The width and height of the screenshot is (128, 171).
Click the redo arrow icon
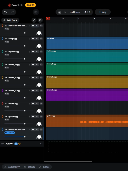point(12,12)
